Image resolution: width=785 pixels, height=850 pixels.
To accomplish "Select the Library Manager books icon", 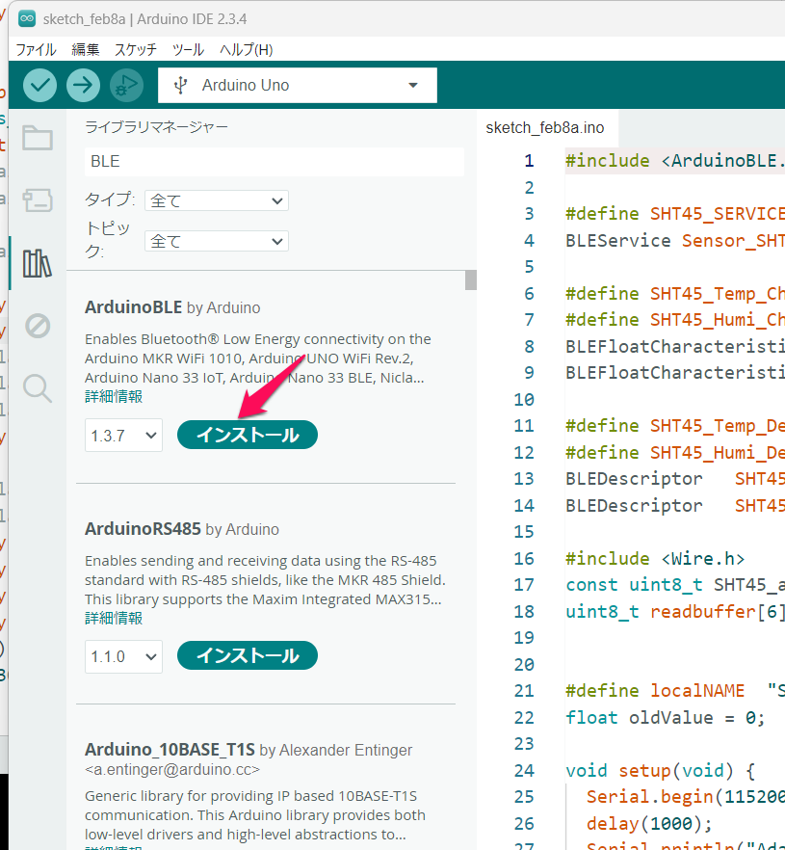I will tap(38, 263).
